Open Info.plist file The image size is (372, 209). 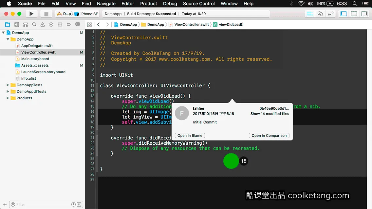(28, 78)
